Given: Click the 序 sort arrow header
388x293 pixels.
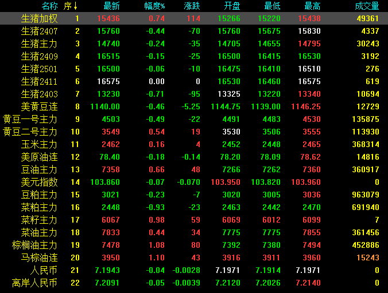Looking at the screenshot, I should 71,6.
